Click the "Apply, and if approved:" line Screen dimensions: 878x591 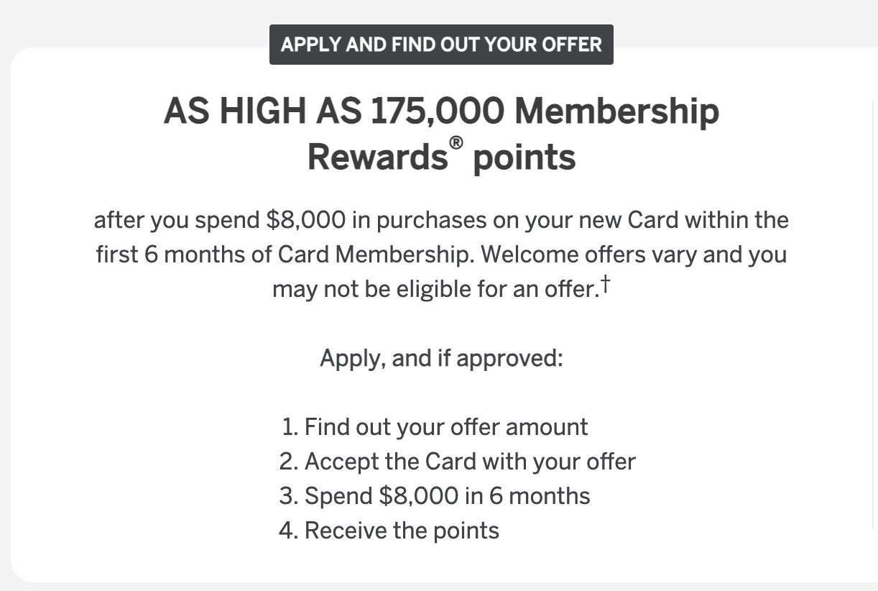441,358
